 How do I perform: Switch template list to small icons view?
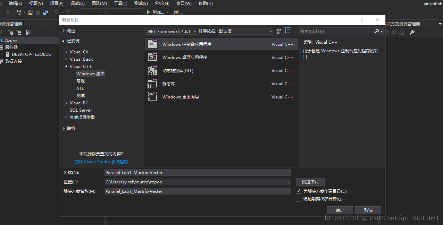(x=279, y=31)
